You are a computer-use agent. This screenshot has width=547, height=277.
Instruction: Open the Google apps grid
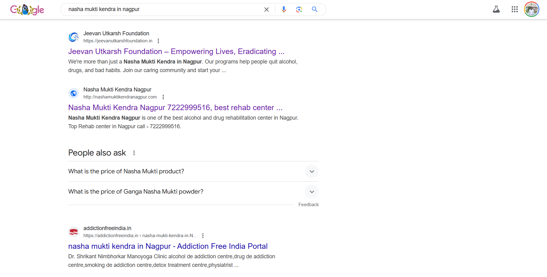tap(514, 10)
